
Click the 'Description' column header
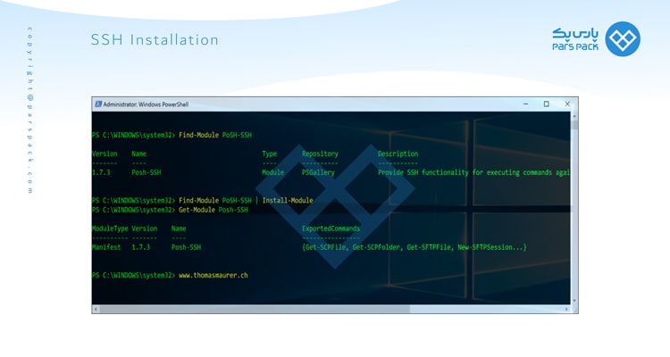coord(398,154)
